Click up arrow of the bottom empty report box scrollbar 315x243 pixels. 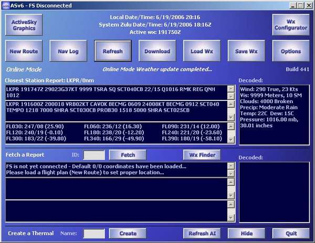click(231, 205)
